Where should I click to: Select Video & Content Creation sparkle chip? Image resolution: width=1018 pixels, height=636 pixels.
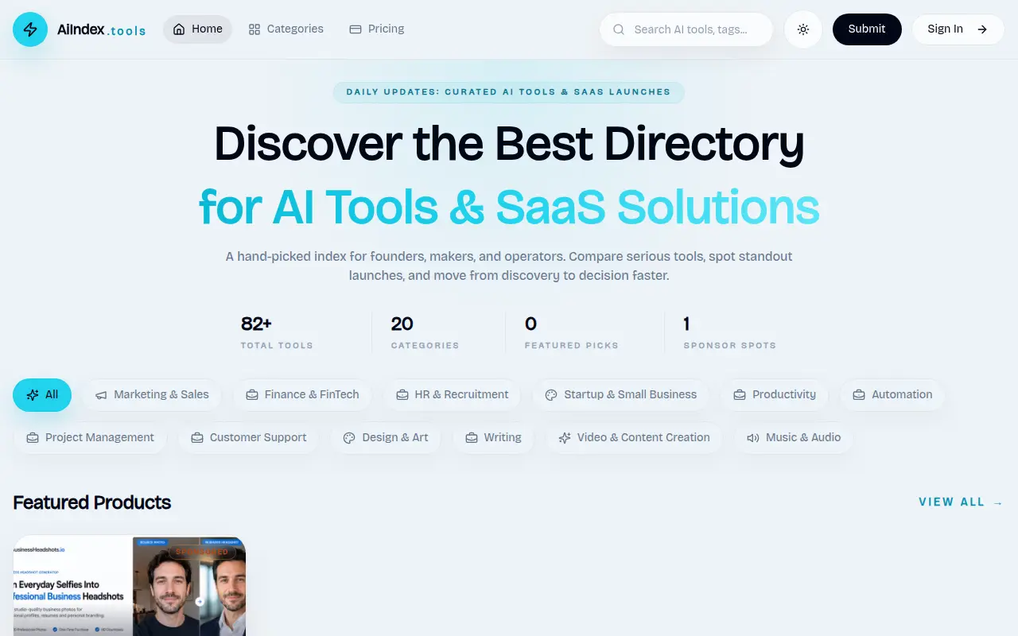point(634,438)
